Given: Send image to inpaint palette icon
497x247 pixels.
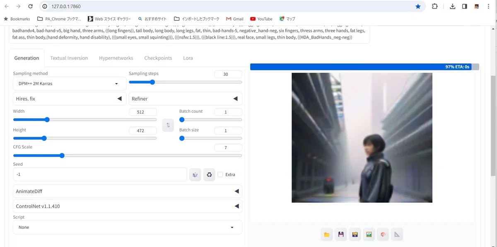Looking at the screenshot, I should pyautogui.click(x=383, y=235).
